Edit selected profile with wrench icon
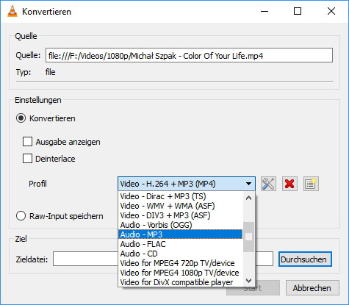This screenshot has height=305, width=349. 268,184
